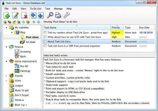Select the Post ideas to-do list
Screen dimensions: 158x111
[x=32, y=37]
